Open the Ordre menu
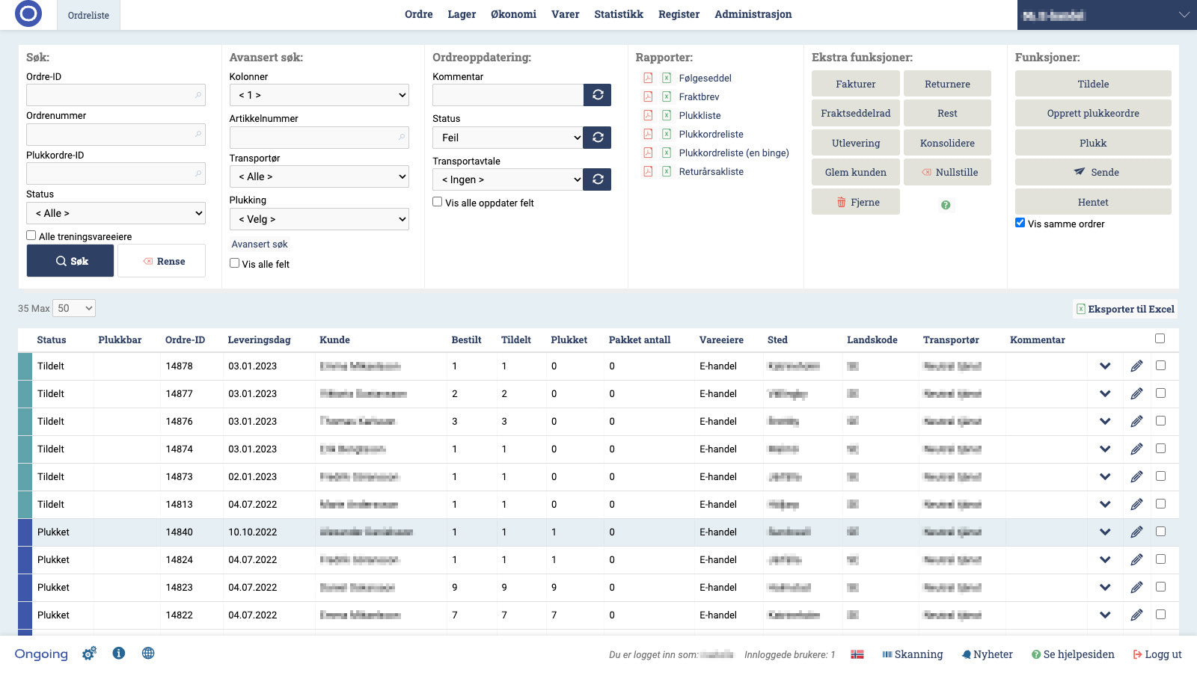Image resolution: width=1197 pixels, height=673 pixels. pos(419,14)
